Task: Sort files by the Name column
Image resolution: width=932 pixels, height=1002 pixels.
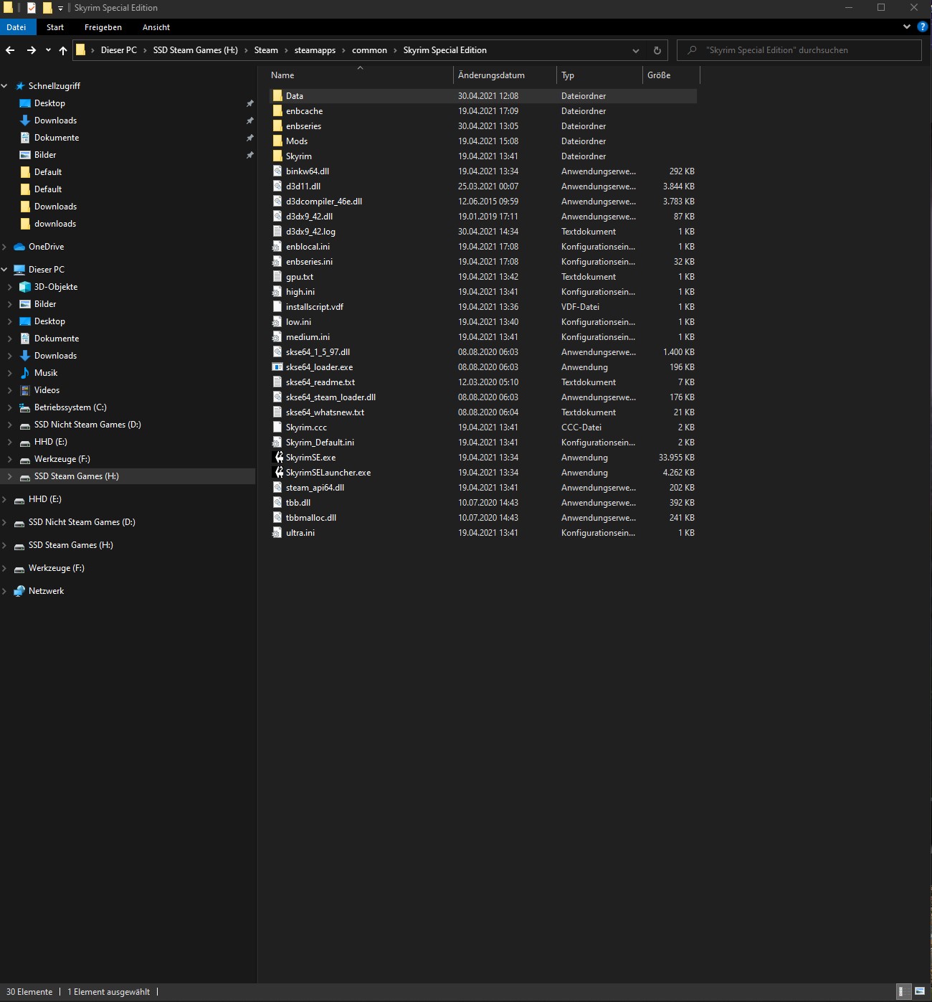Action: (361, 75)
